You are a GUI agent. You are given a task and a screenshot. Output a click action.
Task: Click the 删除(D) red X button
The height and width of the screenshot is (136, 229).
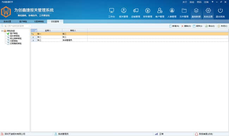[186, 26]
